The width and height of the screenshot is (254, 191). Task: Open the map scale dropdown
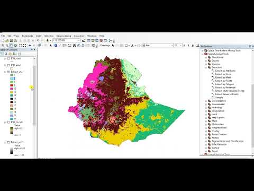click(x=78, y=40)
